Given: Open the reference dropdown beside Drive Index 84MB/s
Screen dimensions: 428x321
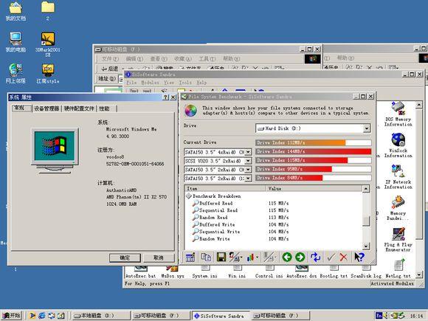Looking at the screenshot, I should click(248, 179).
